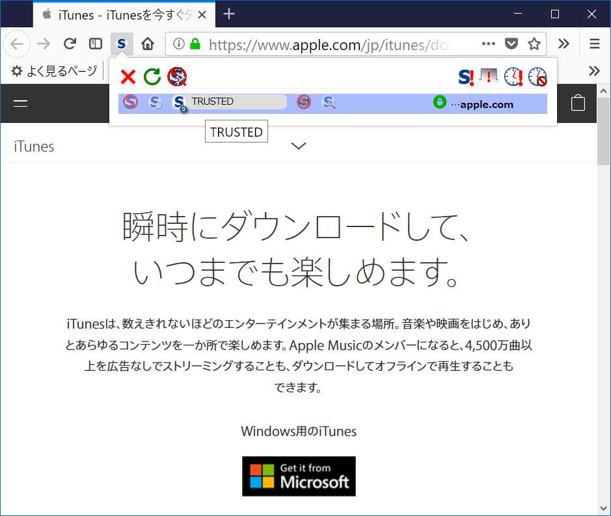The image size is (611, 516).
Task: Open Apple site hamburger menu
Action: (x=20, y=103)
